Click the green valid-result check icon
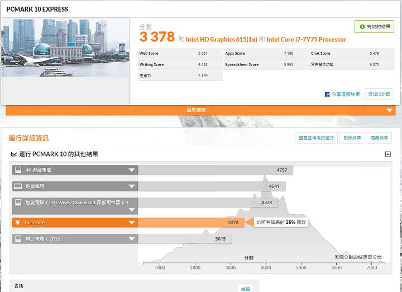Screen dimensions: 402x292 tap(363, 27)
